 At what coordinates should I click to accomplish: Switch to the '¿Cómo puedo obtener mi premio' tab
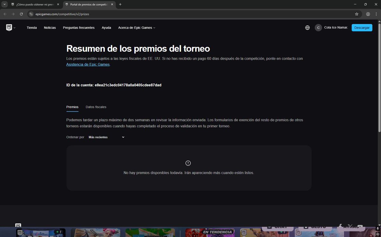click(35, 4)
